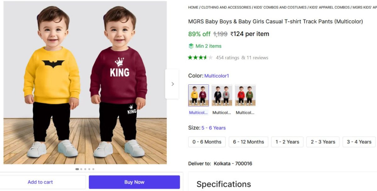
Task: Open Kids' Apparel Combos breadcrumb link
Action: (330, 7)
